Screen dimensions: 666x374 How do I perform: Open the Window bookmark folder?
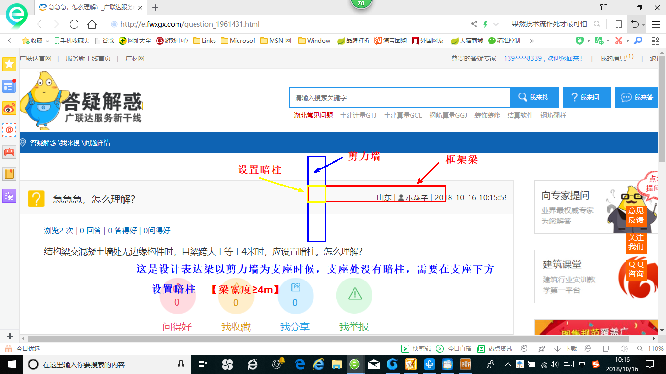coord(314,41)
